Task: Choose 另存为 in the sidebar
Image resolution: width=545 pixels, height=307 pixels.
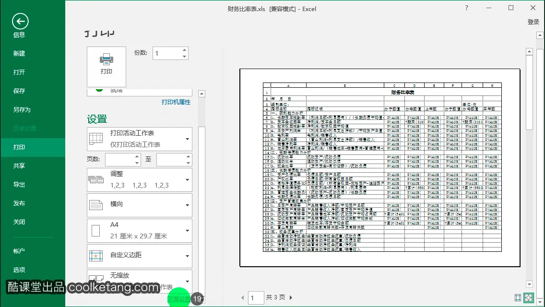Action: (x=22, y=110)
